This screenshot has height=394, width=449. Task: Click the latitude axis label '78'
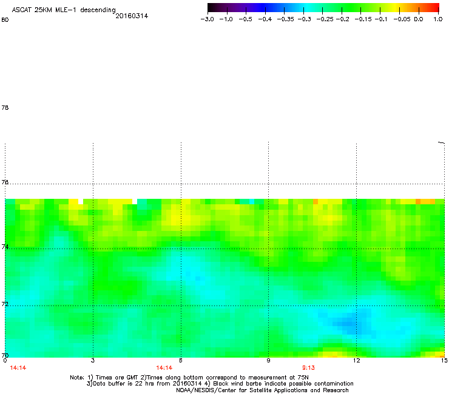[x=5, y=107]
